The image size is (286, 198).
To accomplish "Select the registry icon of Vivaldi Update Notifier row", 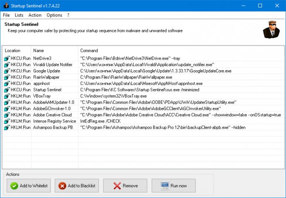I will coord(7,65).
